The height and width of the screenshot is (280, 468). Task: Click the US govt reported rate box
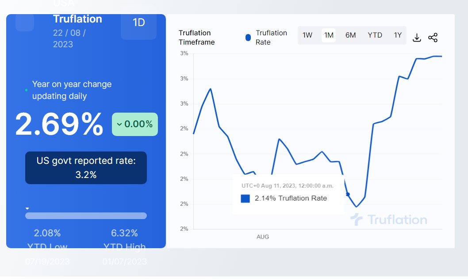click(x=86, y=168)
